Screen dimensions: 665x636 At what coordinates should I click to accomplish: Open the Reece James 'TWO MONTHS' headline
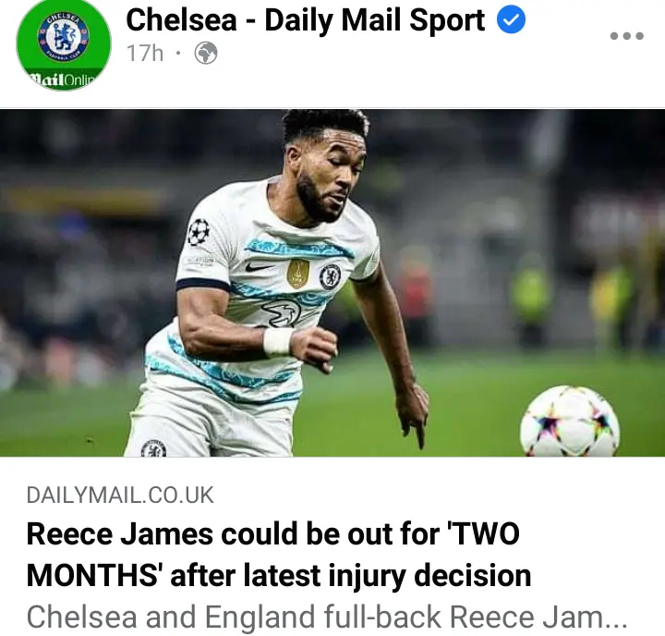pyautogui.click(x=279, y=555)
